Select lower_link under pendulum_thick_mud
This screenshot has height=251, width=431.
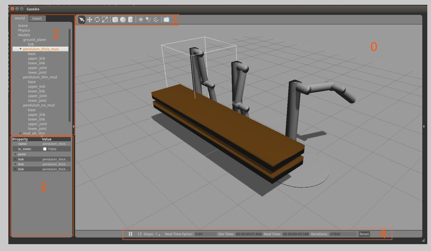pos(36,63)
